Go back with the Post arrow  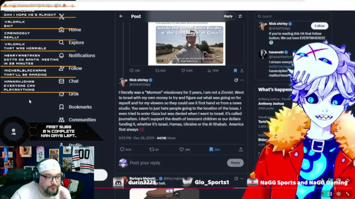(x=121, y=16)
